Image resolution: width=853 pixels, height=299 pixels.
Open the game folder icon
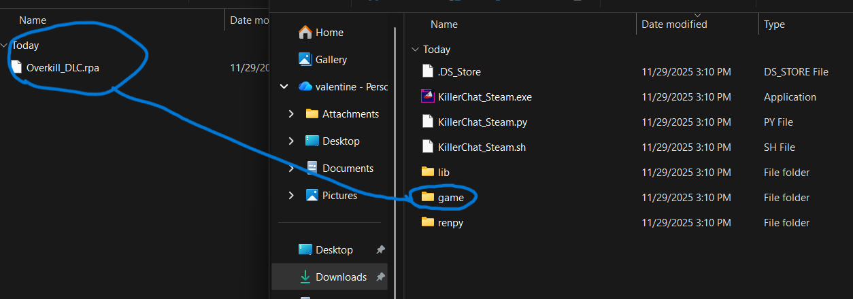coord(427,197)
